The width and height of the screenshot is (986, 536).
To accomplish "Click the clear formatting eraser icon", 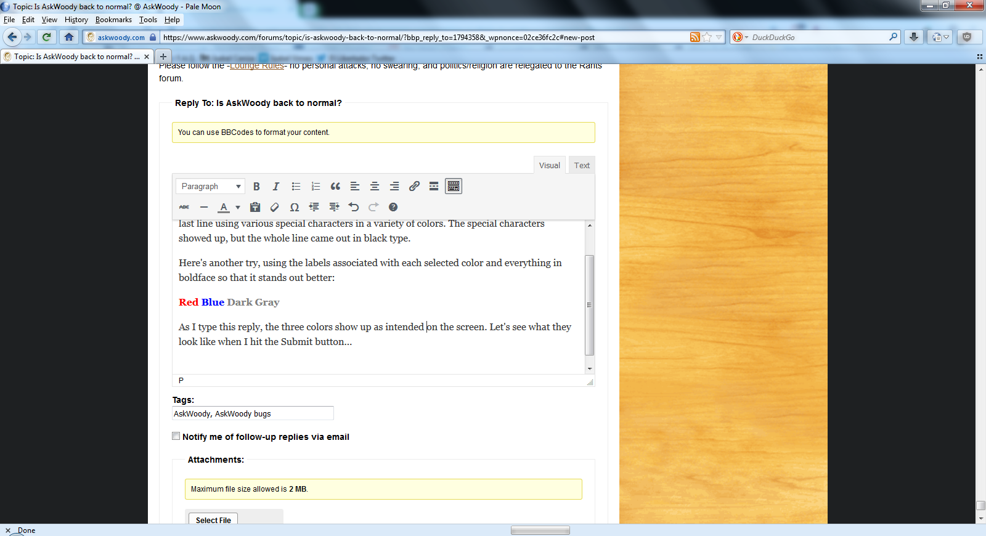I will point(275,208).
